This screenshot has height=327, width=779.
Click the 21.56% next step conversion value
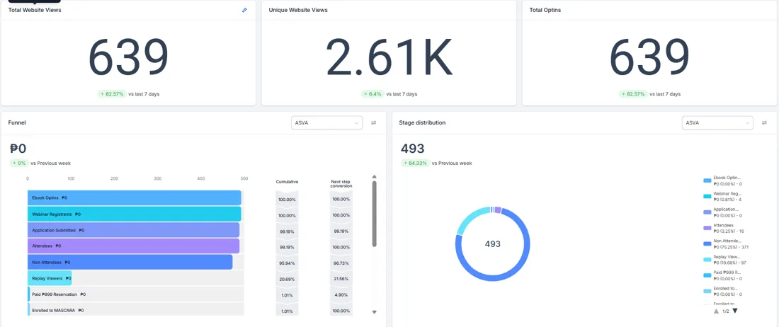(341, 279)
